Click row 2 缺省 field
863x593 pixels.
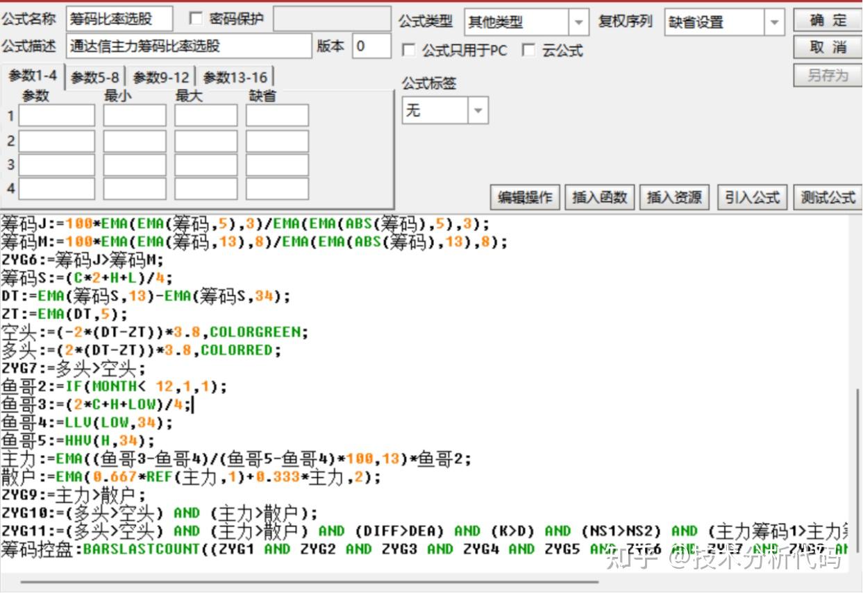click(x=277, y=141)
